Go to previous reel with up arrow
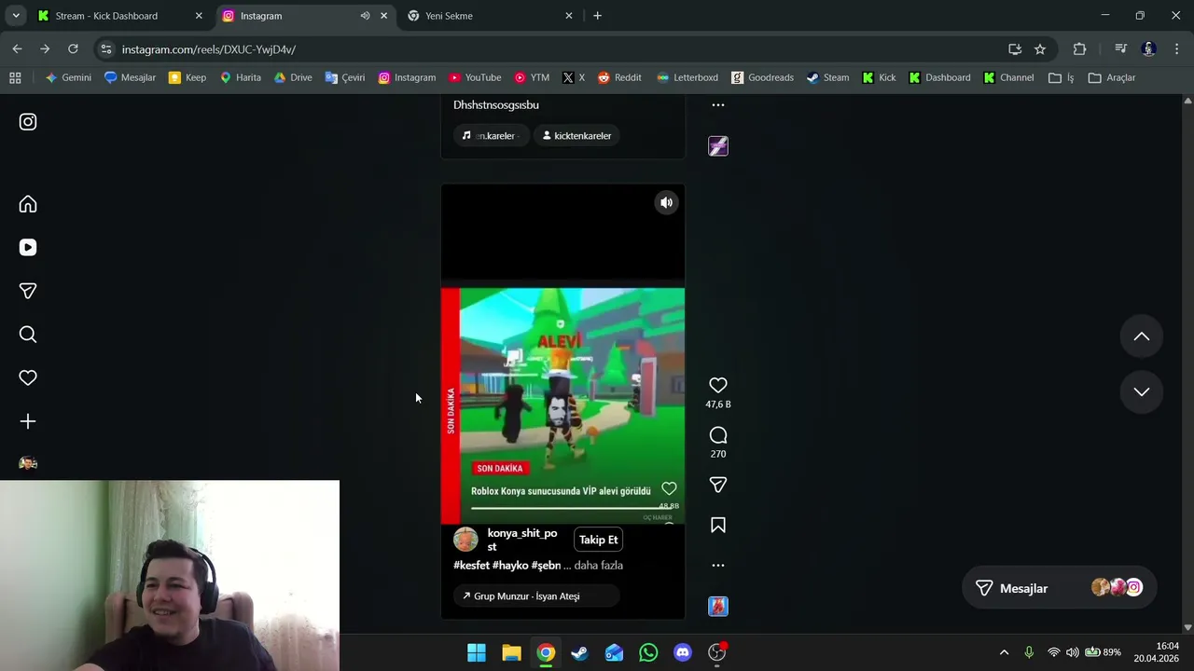This screenshot has height=671, width=1194. click(1142, 336)
